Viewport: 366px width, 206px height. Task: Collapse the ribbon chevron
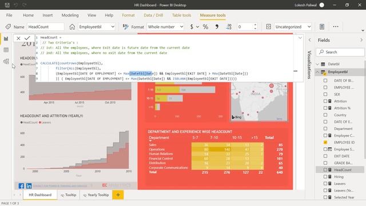(363, 30)
